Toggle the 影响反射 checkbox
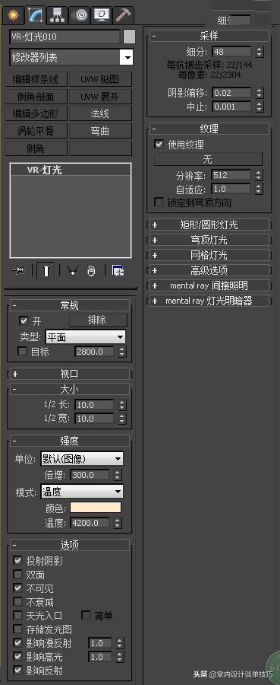This screenshot has width=280, height=685. pos(18,670)
